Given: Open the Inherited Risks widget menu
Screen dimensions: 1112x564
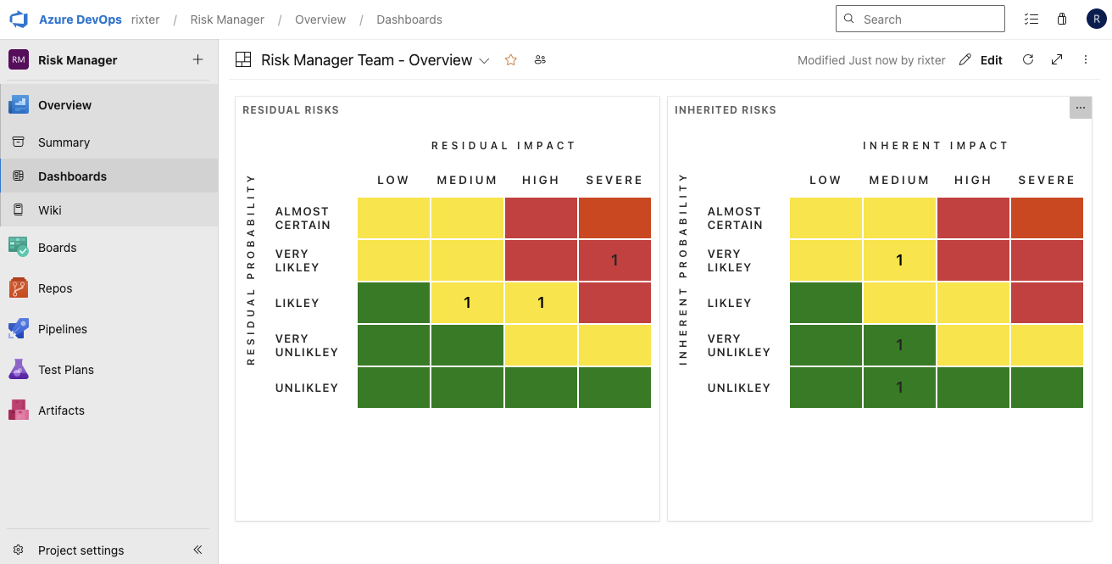Looking at the screenshot, I should [x=1080, y=107].
